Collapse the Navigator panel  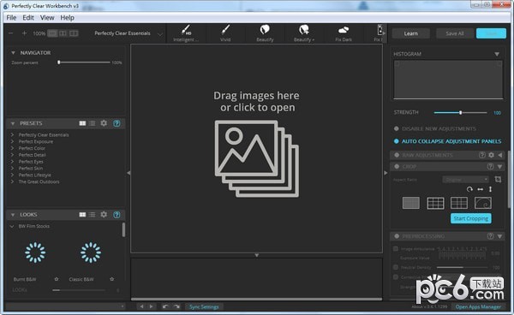13,53
